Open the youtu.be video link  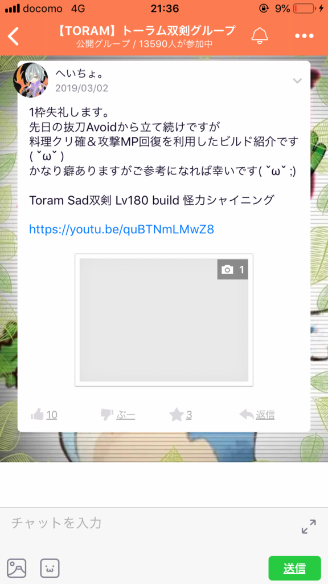click(x=122, y=229)
